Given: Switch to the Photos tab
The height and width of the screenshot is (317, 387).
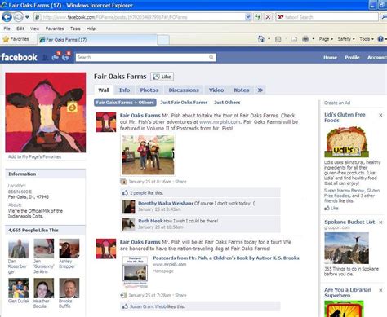Looking at the screenshot, I should click(149, 90).
